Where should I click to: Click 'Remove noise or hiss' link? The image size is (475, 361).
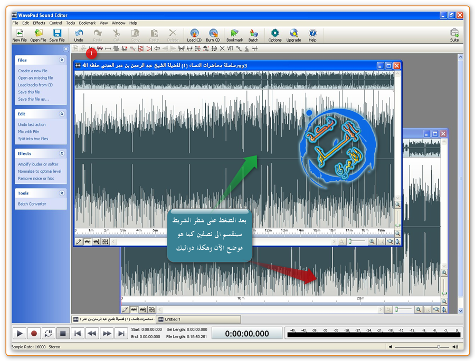pos(36,178)
